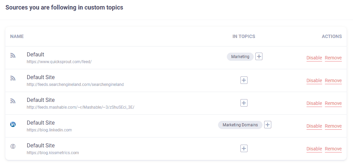This screenshot has height=164, width=353.
Task: Disable the mashable feed source
Action: point(314,104)
